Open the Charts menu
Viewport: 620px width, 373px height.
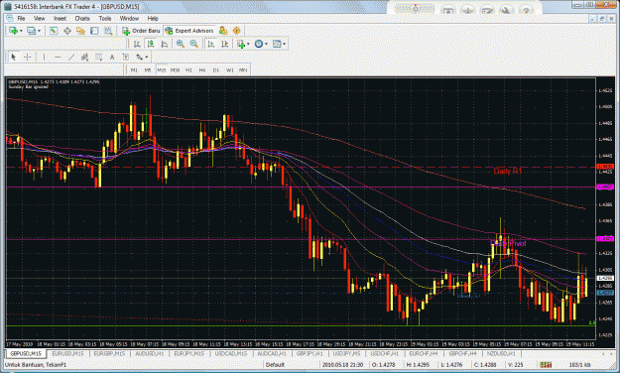coord(82,19)
